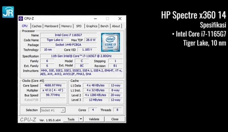This screenshot has height=132, width=228.
Task: Minimize the CPU-Z window
Action: coord(95,19)
